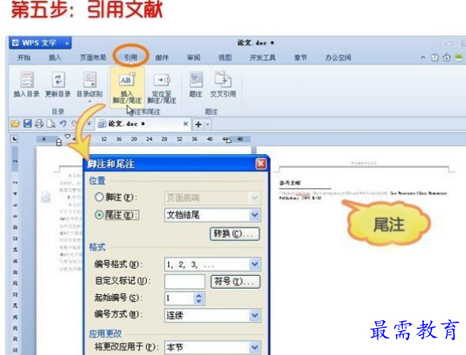Switch to the 页面布局 ribbon tab
This screenshot has height=355, width=466.
tap(92, 58)
